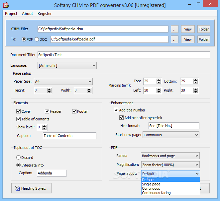Click the Table of Contents caption field
Viewport: 220px width, 201px height.
(x=69, y=136)
